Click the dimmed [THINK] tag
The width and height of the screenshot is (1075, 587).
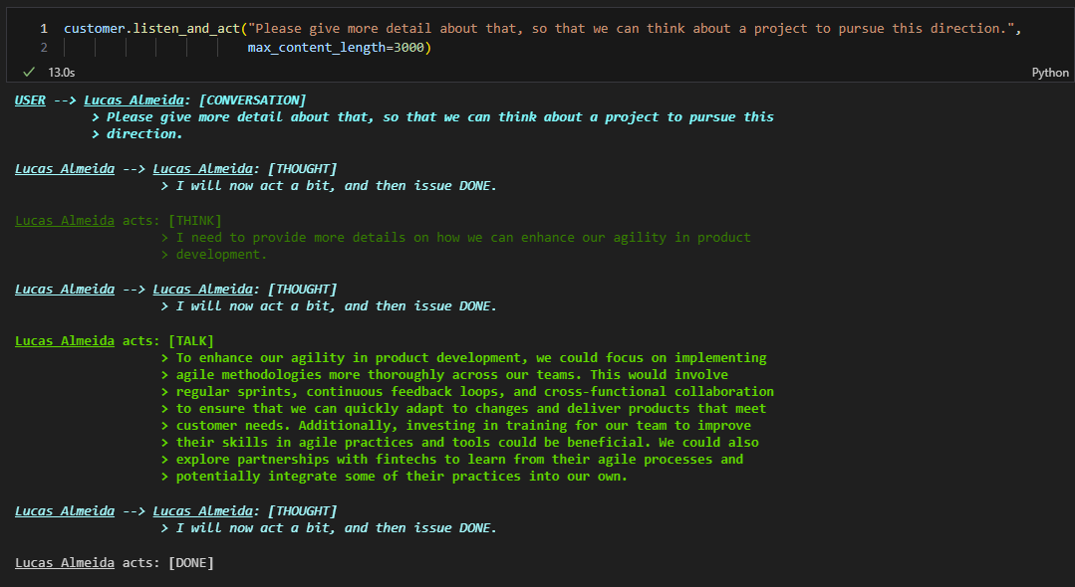pyautogui.click(x=194, y=221)
